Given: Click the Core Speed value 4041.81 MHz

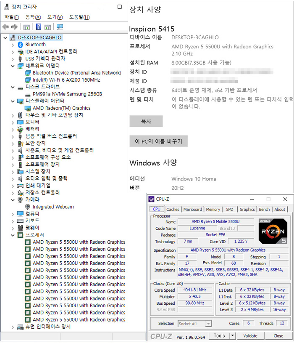Looking at the screenshot, I should pos(195,290).
